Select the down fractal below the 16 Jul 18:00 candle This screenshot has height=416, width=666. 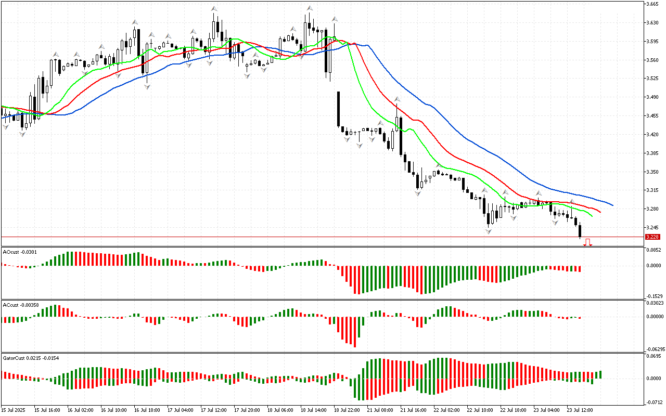point(147,87)
